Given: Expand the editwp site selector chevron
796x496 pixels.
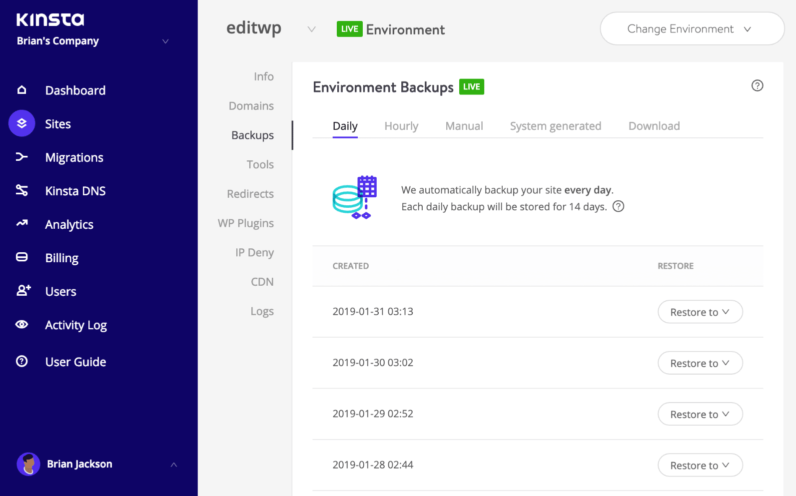Looking at the screenshot, I should pyautogui.click(x=311, y=29).
